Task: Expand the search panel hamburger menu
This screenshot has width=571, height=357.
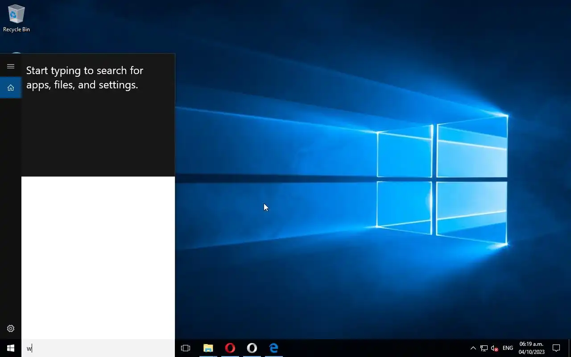Action: point(11,66)
